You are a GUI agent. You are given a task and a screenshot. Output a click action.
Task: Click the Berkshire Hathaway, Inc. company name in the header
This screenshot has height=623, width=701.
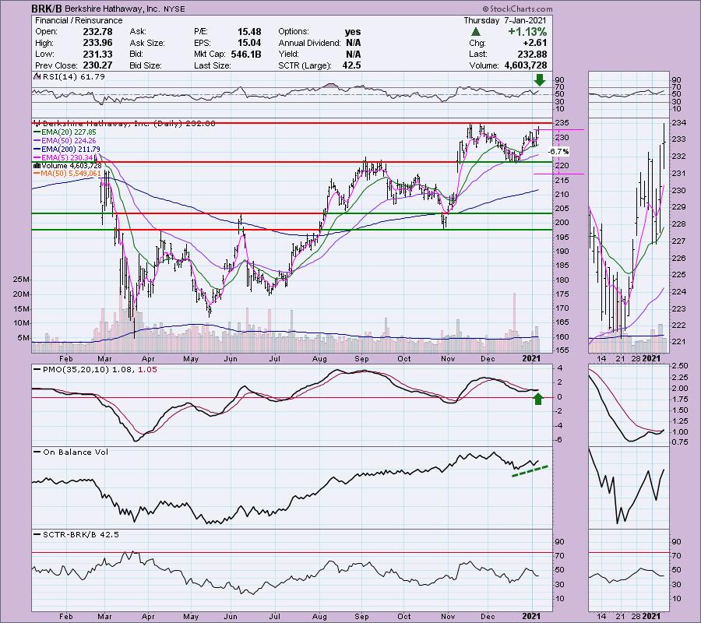point(111,9)
